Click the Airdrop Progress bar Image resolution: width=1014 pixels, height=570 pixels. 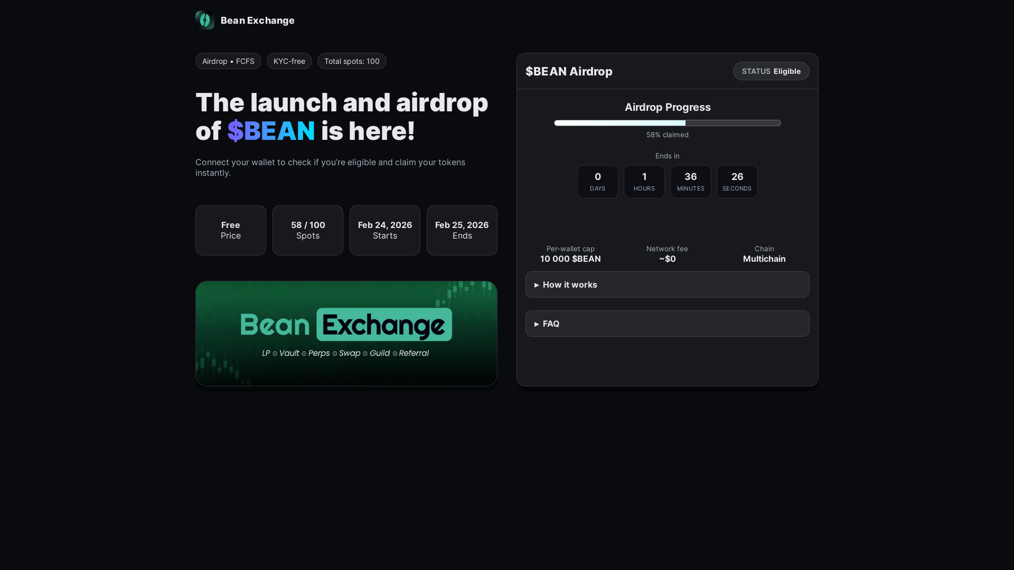tap(668, 123)
